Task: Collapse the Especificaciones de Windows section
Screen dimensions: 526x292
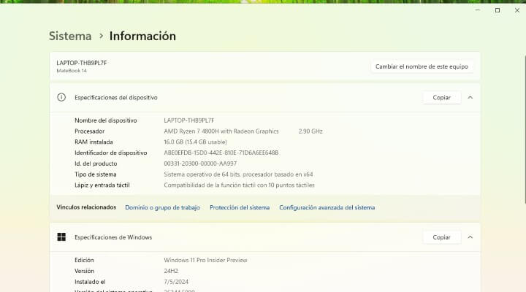Action: 470,237
